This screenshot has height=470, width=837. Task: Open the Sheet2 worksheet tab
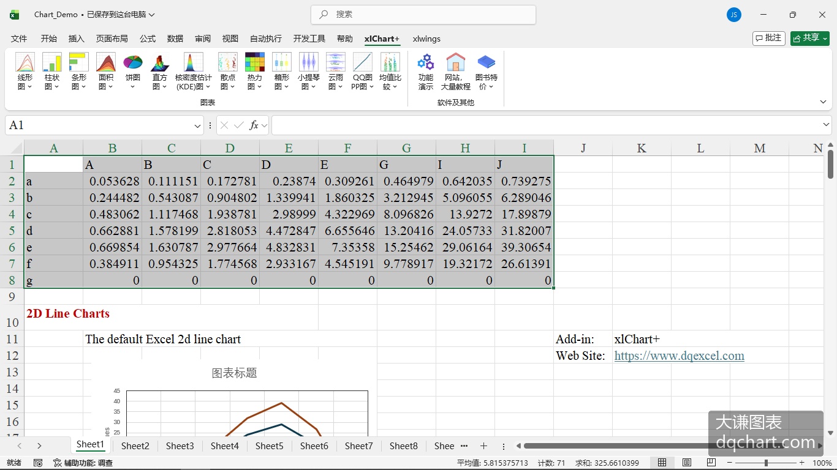coord(135,446)
